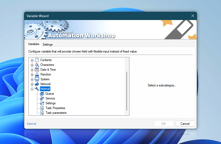Click the Settings sliders icon in tree
The height and width of the screenshot is (144, 221).
click(x=42, y=103)
